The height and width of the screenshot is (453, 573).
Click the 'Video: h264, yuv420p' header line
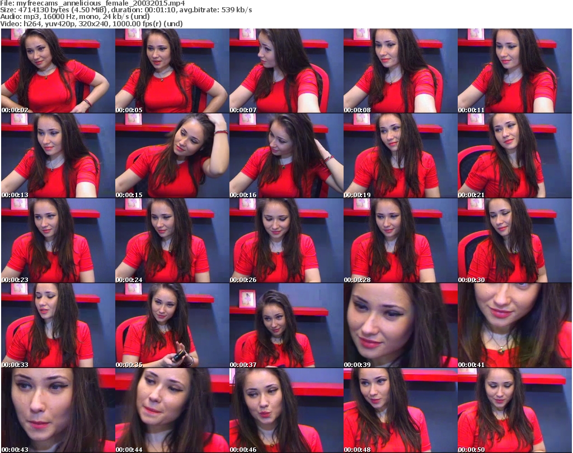click(91, 23)
